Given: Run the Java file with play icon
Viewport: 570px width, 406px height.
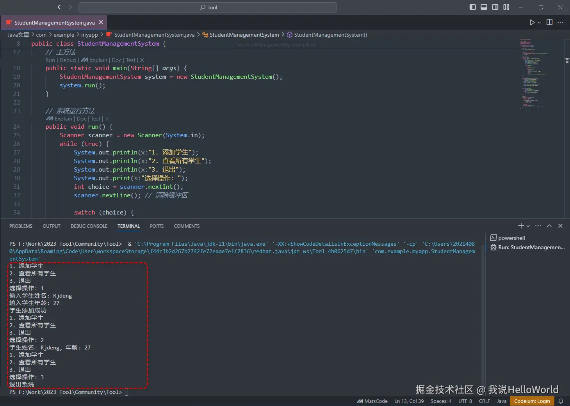Looking at the screenshot, I should point(532,22).
